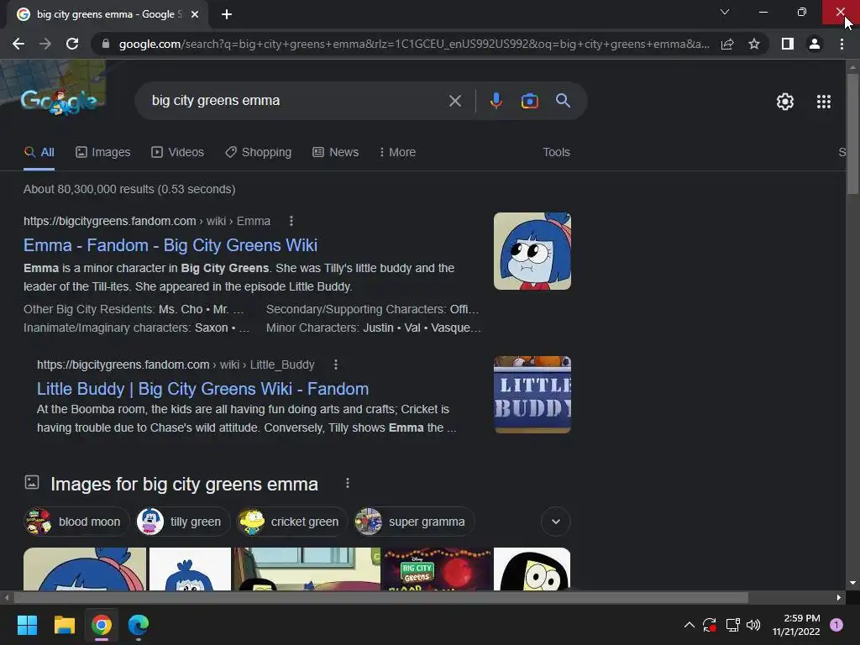The height and width of the screenshot is (645, 860).
Task: Clear the search box text
Action: [x=454, y=101]
